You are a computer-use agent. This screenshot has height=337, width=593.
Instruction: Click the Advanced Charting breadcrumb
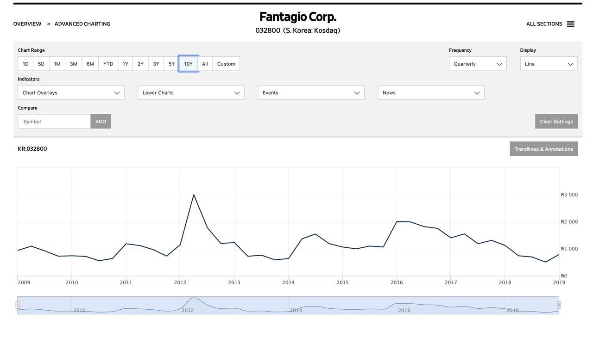pos(82,24)
